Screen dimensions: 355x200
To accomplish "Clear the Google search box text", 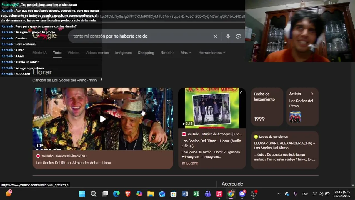I will (x=215, y=36).
